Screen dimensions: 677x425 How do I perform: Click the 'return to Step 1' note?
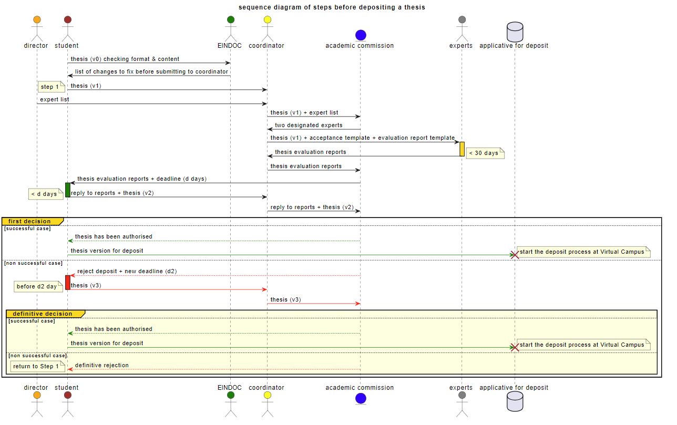pyautogui.click(x=37, y=366)
